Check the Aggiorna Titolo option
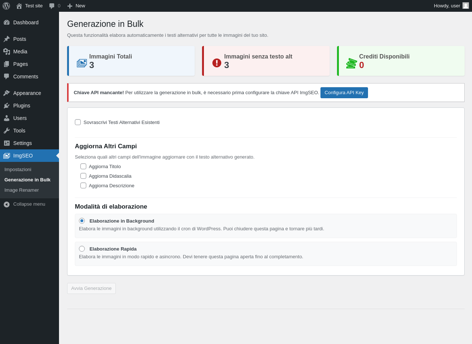The image size is (472, 344). pos(83,166)
